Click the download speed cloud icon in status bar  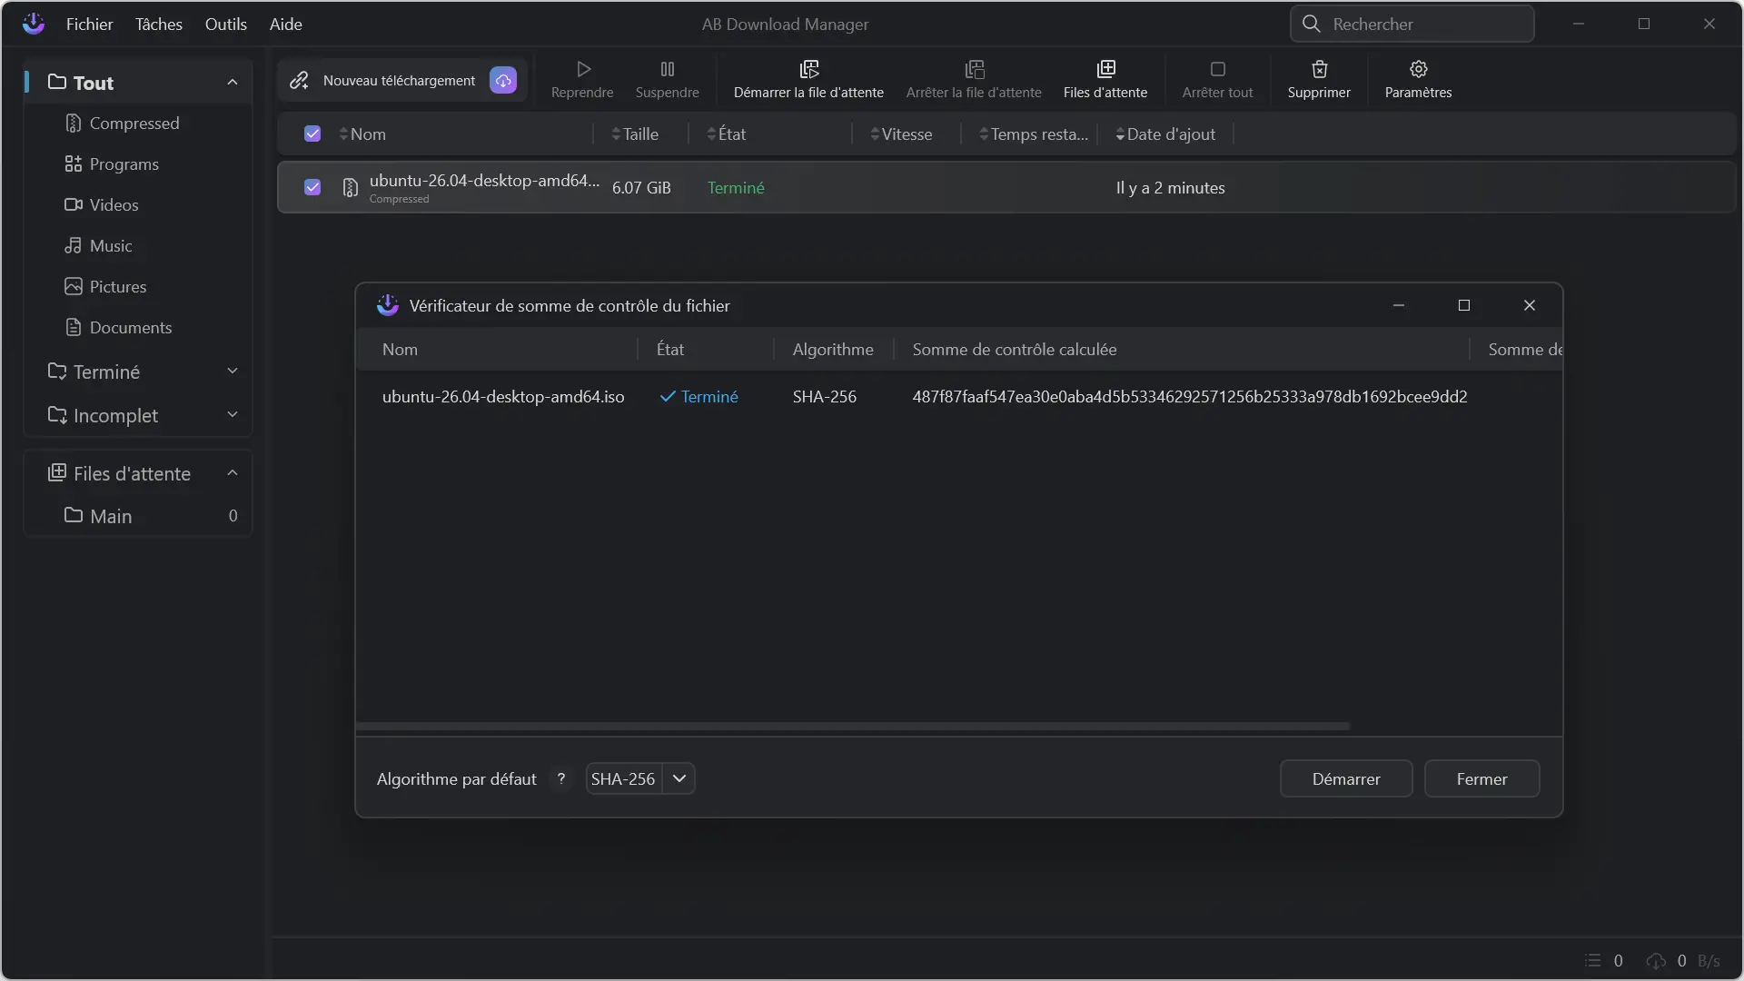1656,961
